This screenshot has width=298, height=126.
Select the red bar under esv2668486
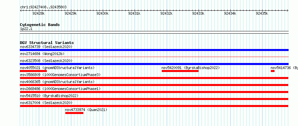154,92
